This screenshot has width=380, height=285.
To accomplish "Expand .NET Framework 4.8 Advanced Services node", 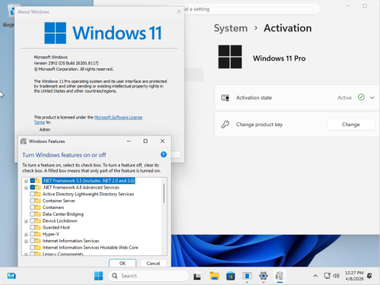I will coord(26,188).
